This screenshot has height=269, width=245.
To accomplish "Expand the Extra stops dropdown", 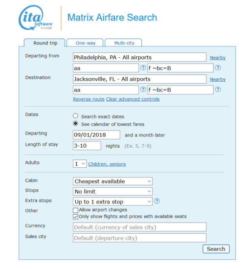I will [x=112, y=202].
